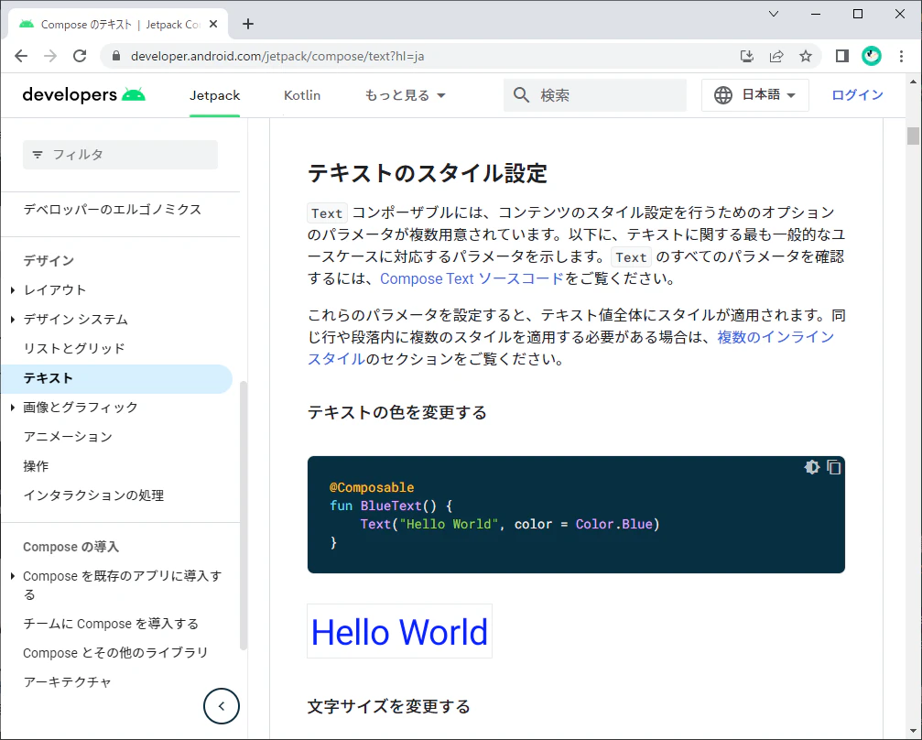Click the install app icon in address bar
Viewport: 922px width, 740px height.
[x=747, y=56]
